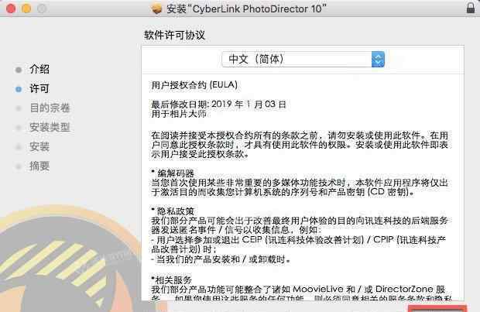Image resolution: width=480 pixels, height=312 pixels.
Task: Go to the 目的宗卷 step in the sidebar
Action: click(x=50, y=108)
